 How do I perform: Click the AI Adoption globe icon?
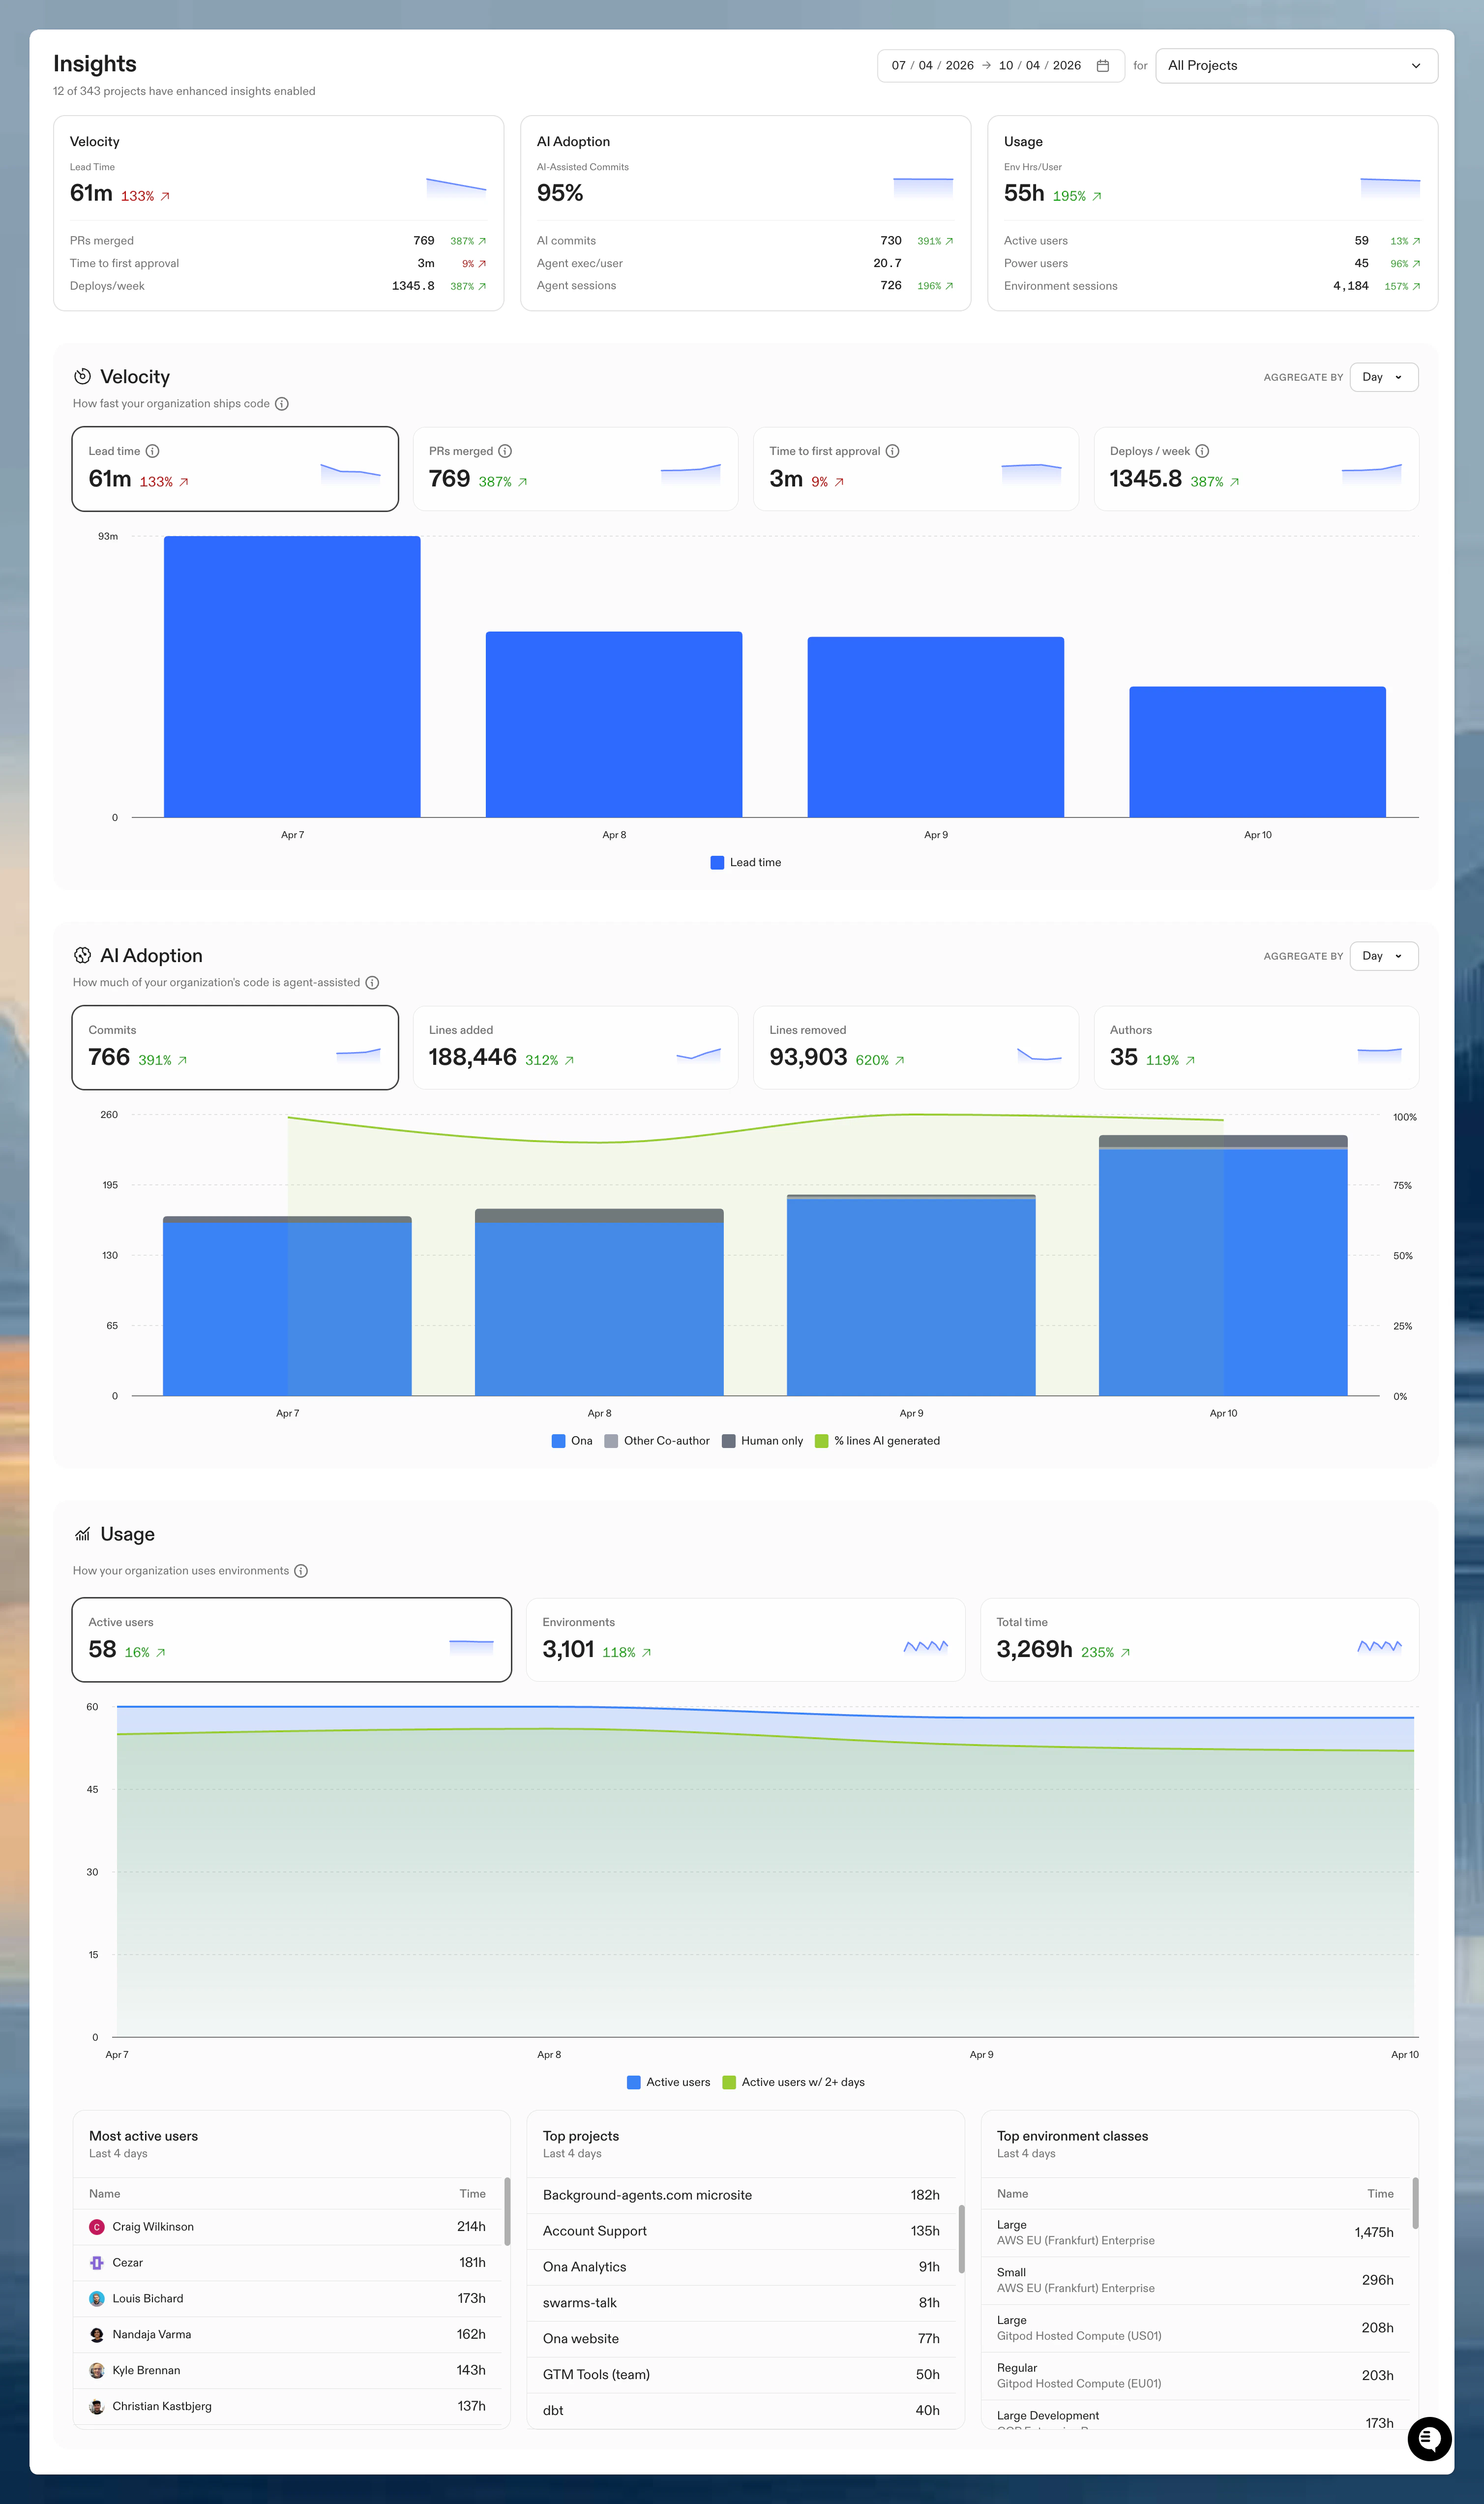82,955
